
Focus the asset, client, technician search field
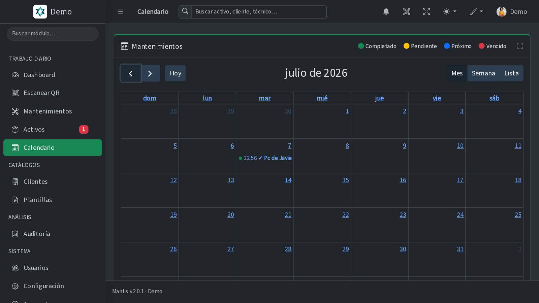point(259,12)
